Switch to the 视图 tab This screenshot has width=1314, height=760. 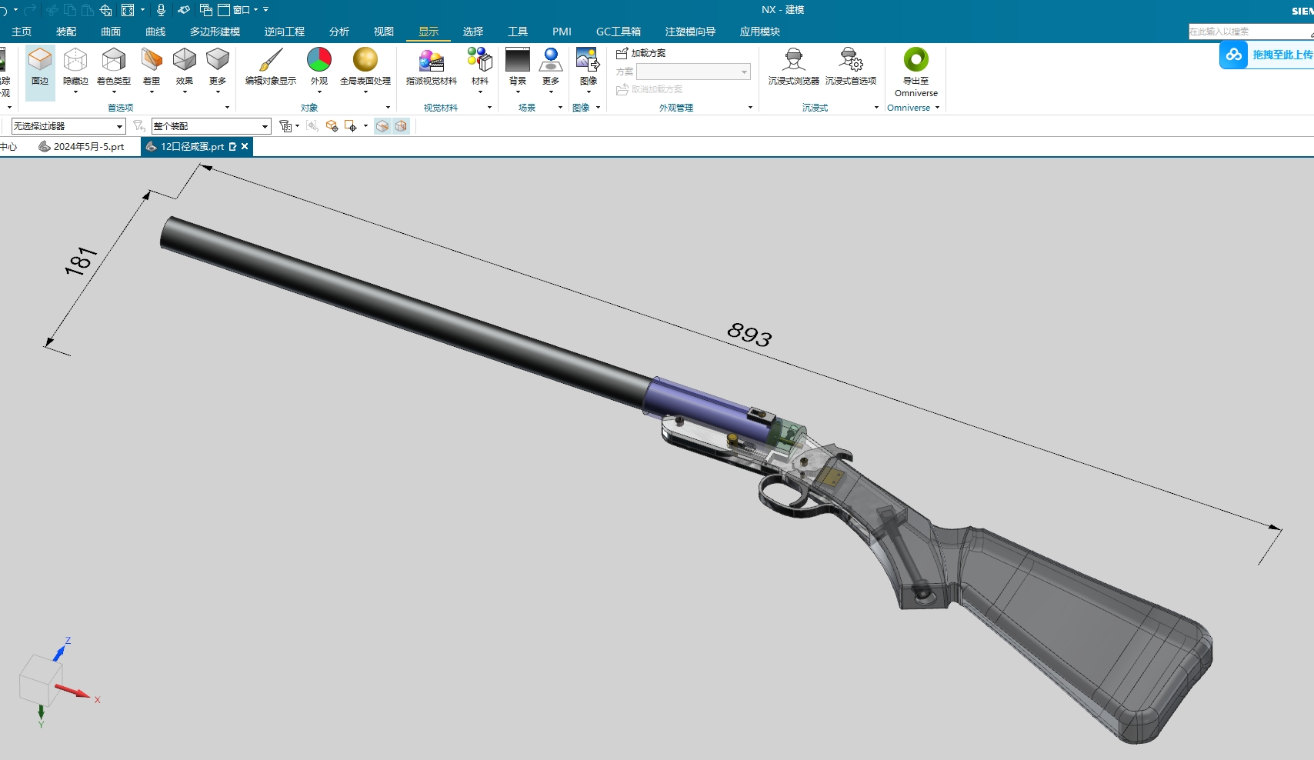(384, 32)
